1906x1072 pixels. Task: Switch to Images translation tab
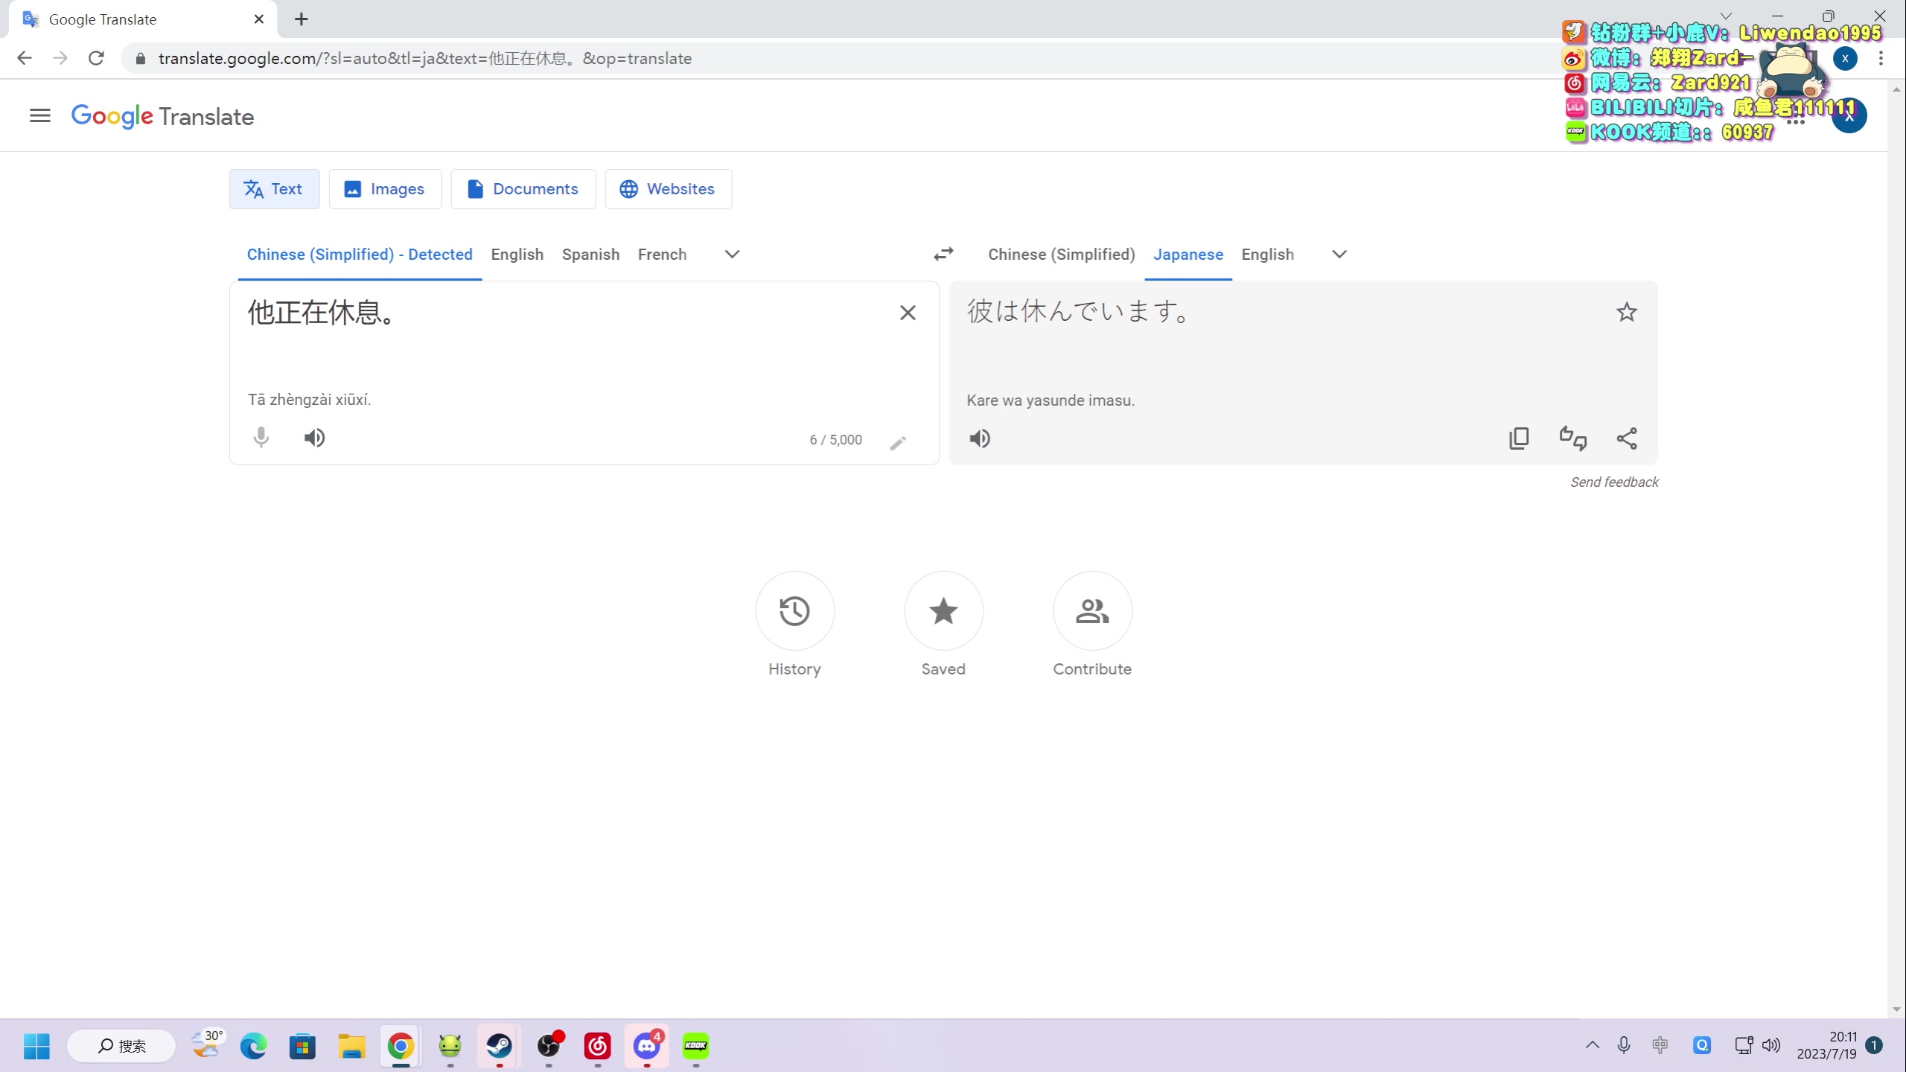click(385, 189)
